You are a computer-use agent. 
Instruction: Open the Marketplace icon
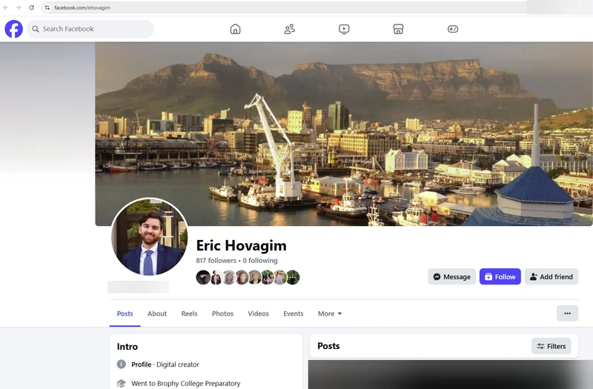pyautogui.click(x=398, y=29)
